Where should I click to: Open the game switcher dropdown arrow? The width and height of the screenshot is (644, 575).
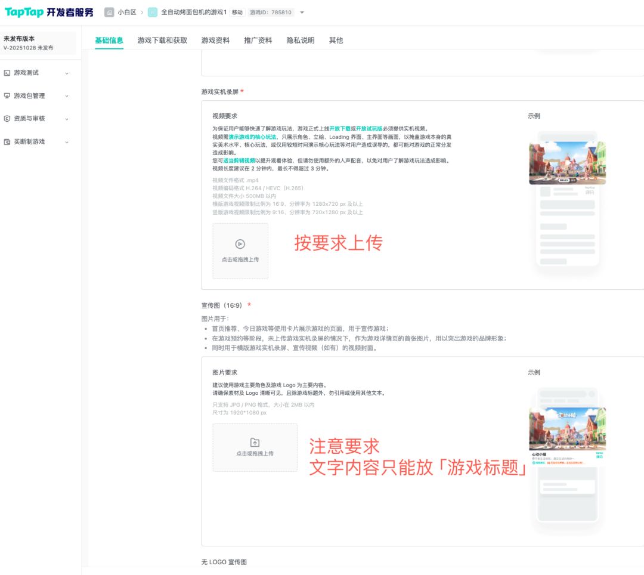pos(302,13)
